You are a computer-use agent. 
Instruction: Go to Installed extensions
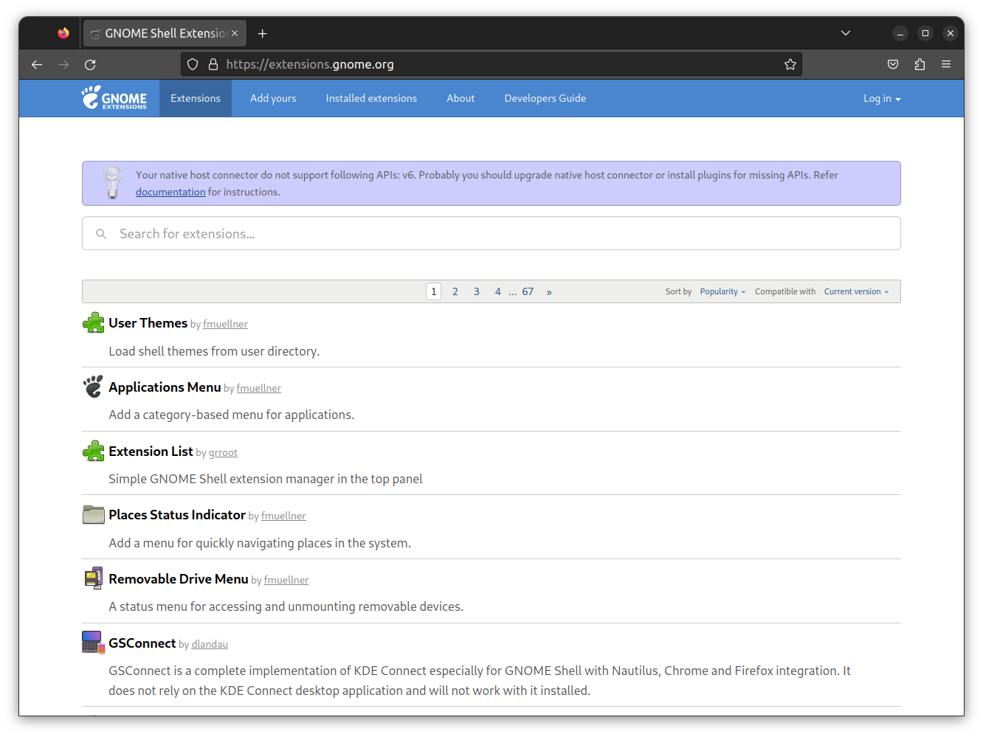coord(371,98)
